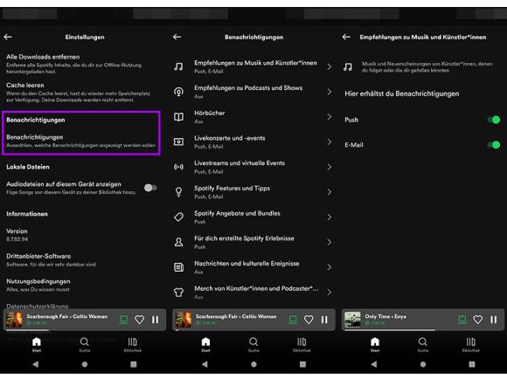The image size is (507, 380).
Task: Tap podcast icon beside Empfehlungen zu Podcasts
Action: (178, 92)
